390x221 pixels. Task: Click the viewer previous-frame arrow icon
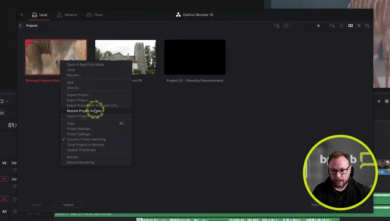[378, 101]
